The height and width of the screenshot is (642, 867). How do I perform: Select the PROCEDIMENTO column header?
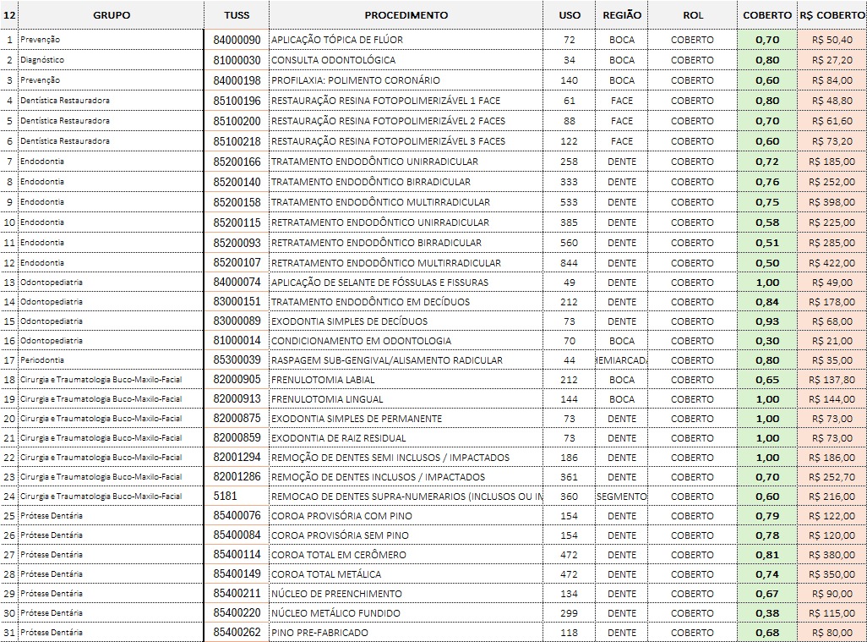pos(406,15)
